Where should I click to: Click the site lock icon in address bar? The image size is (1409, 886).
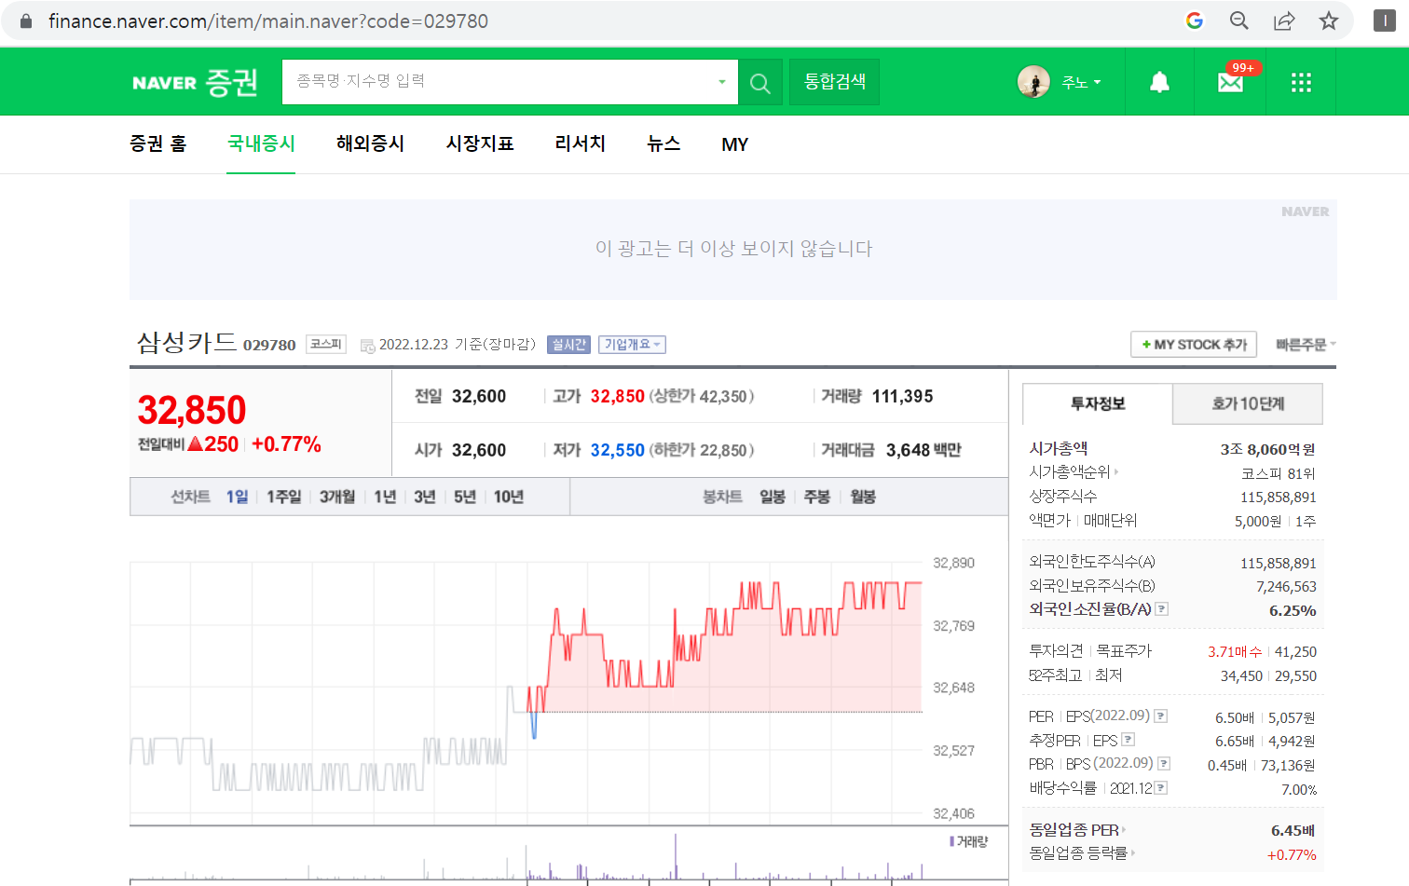click(x=26, y=20)
